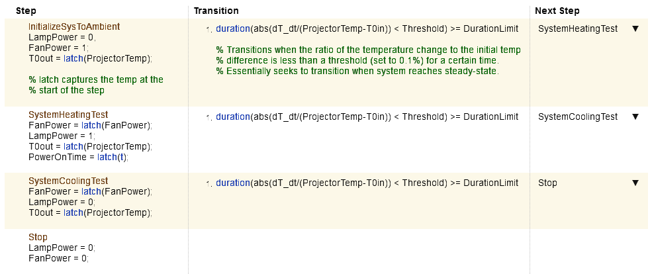Edit the transition condition in InitializeSysToAmbient row
The image size is (652, 274).
tap(367, 29)
